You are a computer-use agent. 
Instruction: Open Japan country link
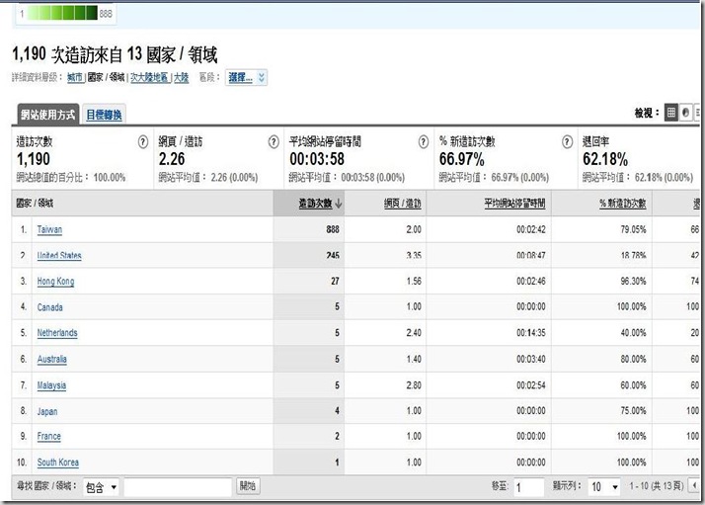tap(47, 411)
